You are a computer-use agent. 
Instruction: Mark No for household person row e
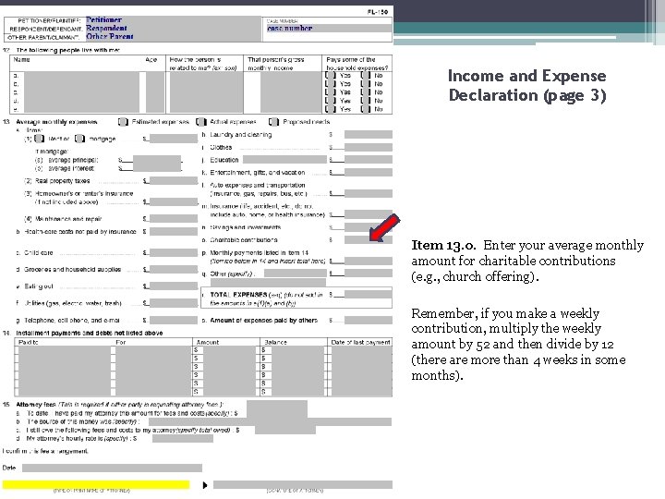(366, 109)
